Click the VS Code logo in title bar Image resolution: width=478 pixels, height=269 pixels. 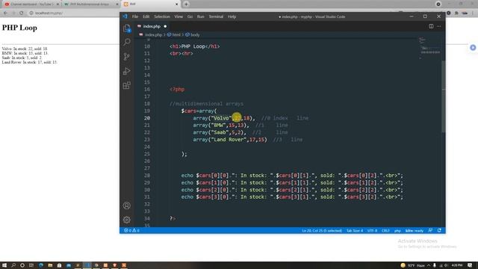pos(125,16)
